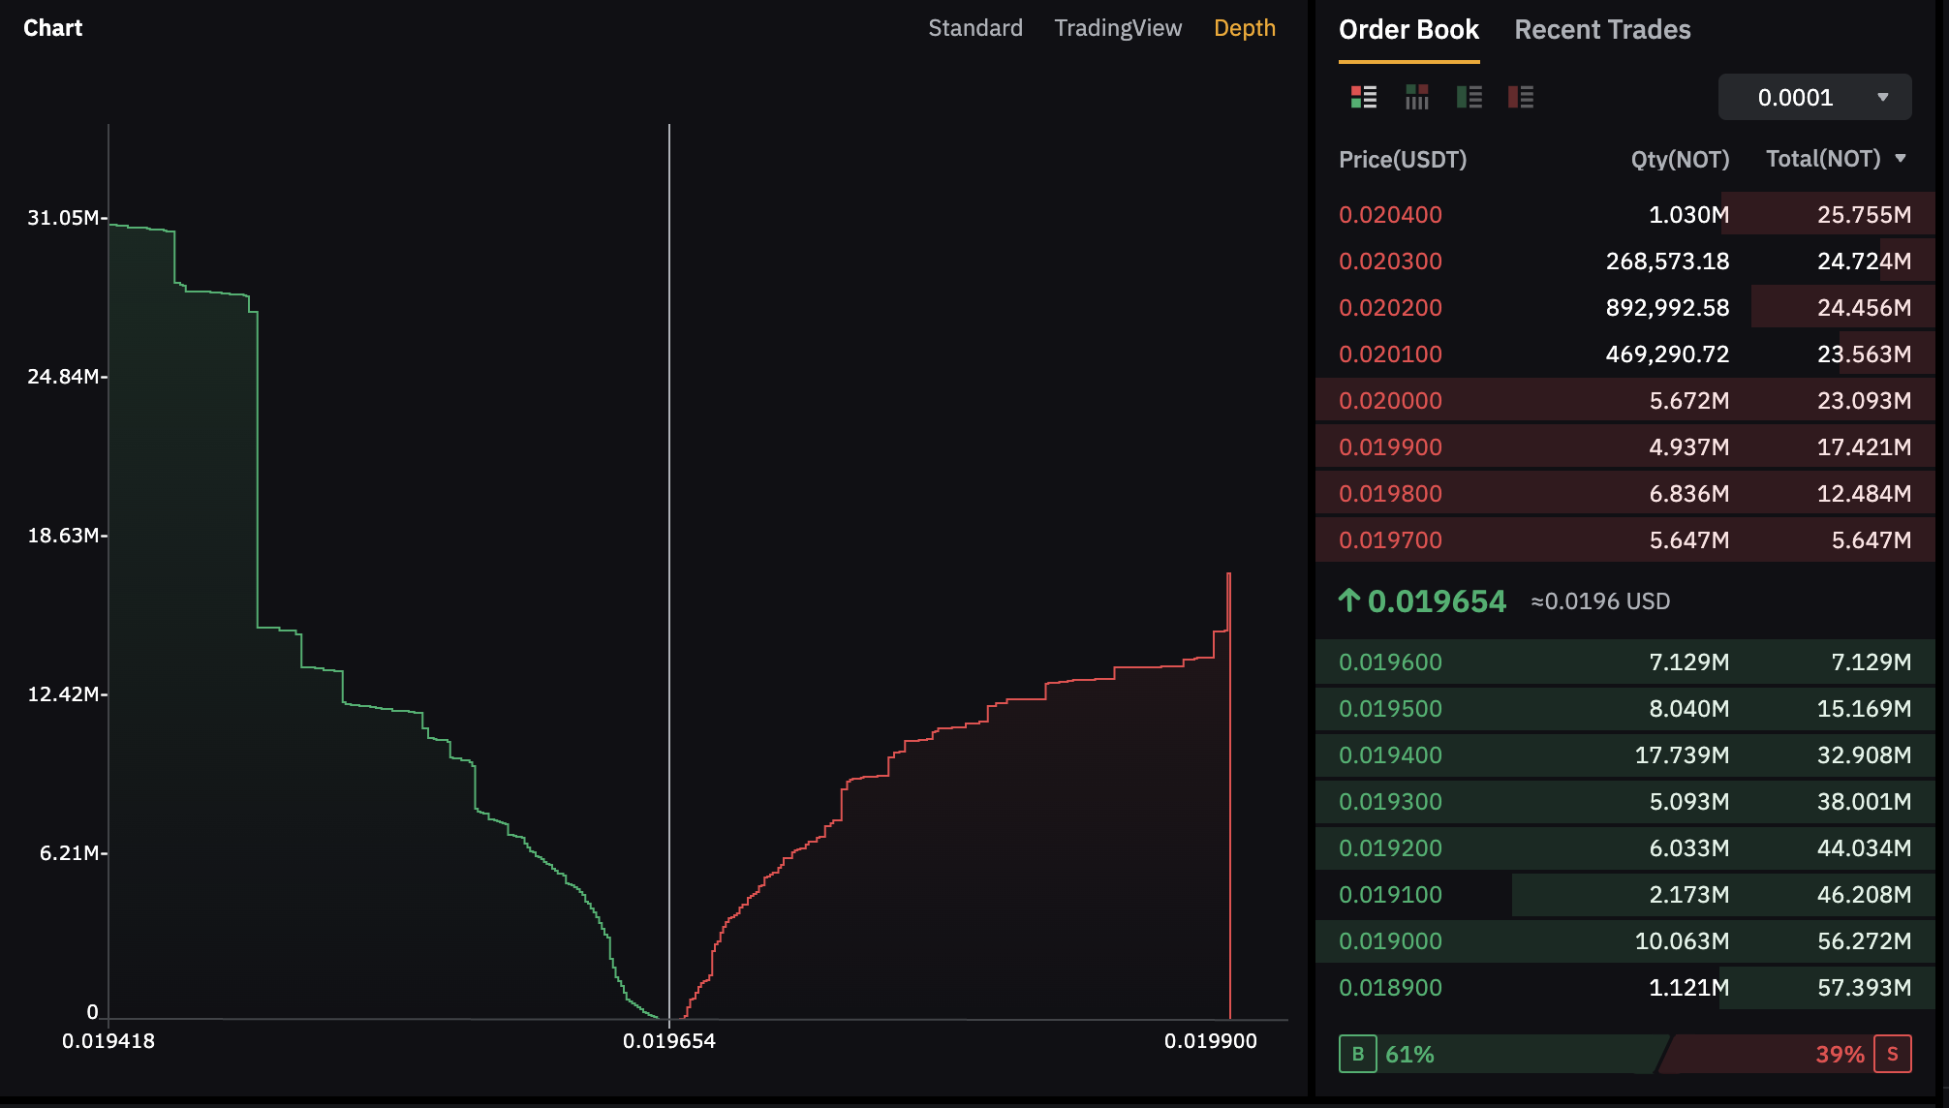Click the S sell ratio badge
The width and height of the screenshot is (1949, 1108).
1892,1054
